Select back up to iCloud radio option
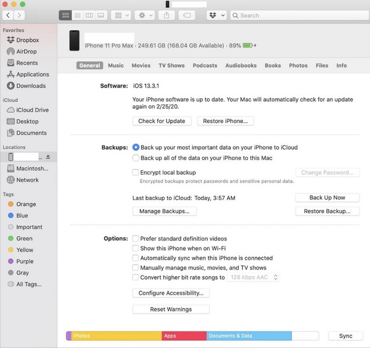 [136, 147]
